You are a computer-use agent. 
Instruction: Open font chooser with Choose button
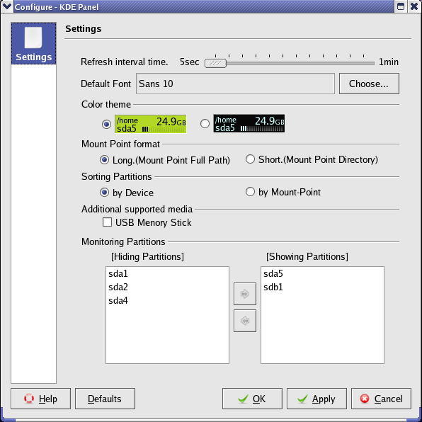pyautogui.click(x=369, y=84)
